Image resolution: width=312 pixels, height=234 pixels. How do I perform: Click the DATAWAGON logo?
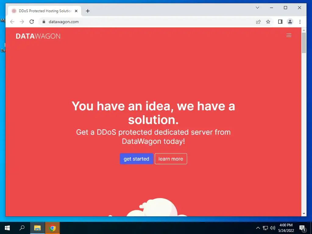38,36
